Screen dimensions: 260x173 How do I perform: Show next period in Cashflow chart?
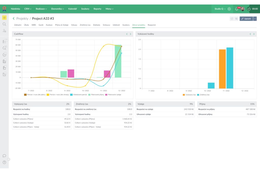point(131,34)
